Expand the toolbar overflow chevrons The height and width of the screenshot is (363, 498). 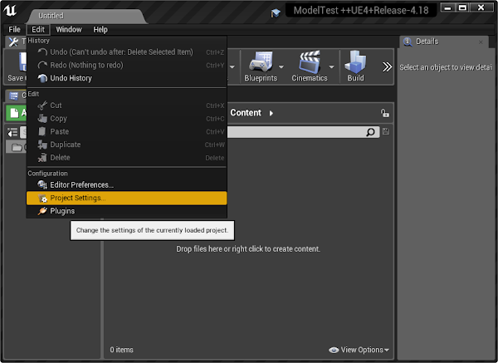click(x=387, y=66)
